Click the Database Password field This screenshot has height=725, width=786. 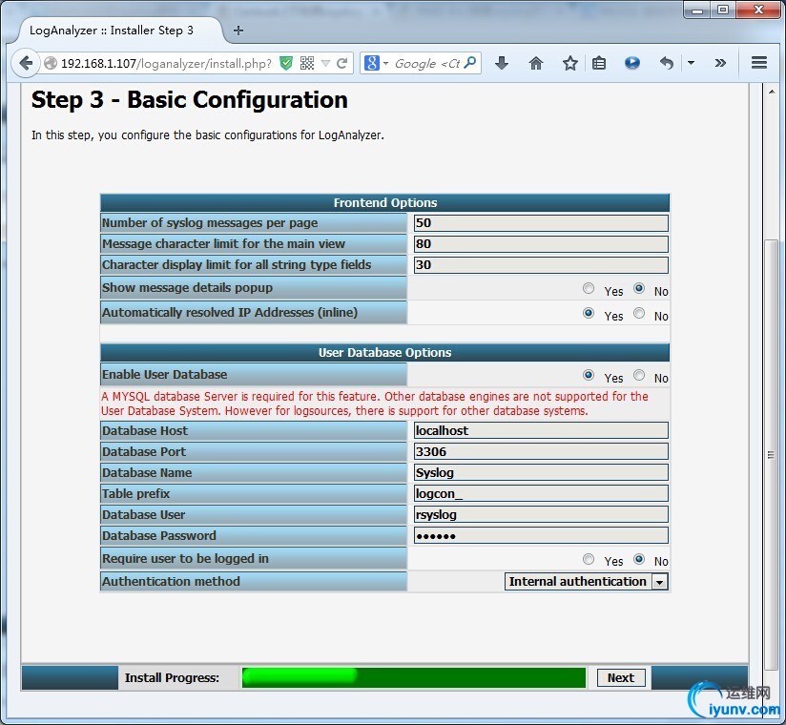coord(541,536)
